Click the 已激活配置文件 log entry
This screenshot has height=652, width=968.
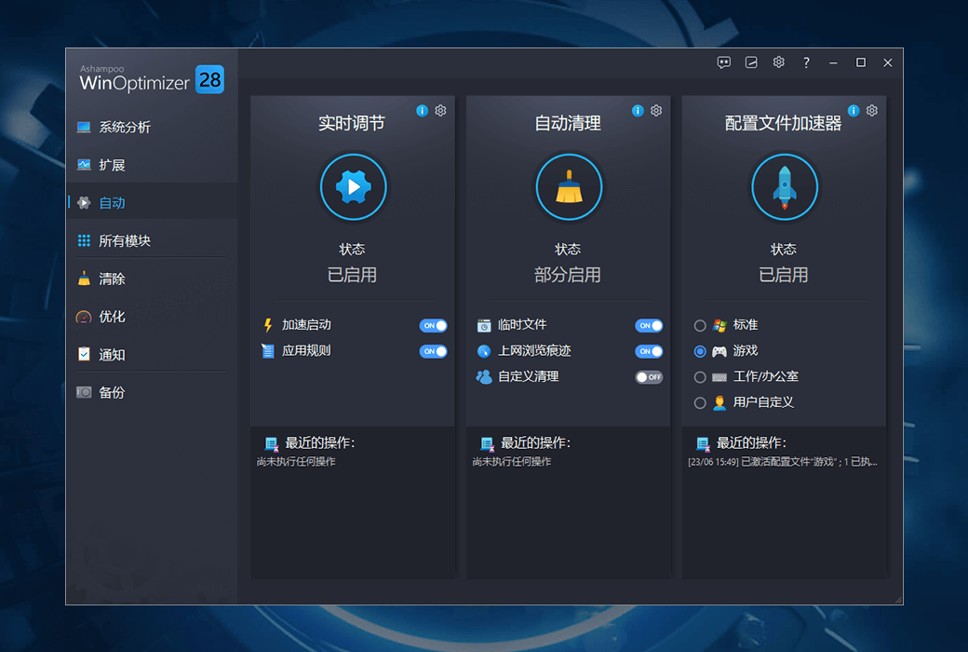pyautogui.click(x=783, y=462)
